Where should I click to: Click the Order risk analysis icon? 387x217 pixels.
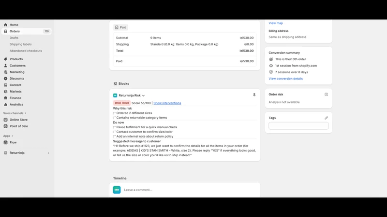(x=326, y=95)
